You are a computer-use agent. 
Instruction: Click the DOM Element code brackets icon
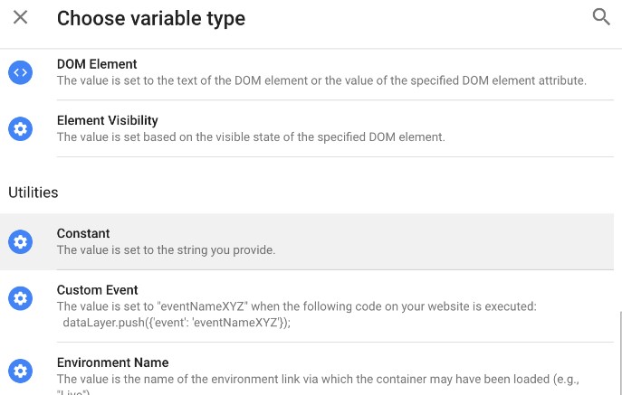coord(20,72)
